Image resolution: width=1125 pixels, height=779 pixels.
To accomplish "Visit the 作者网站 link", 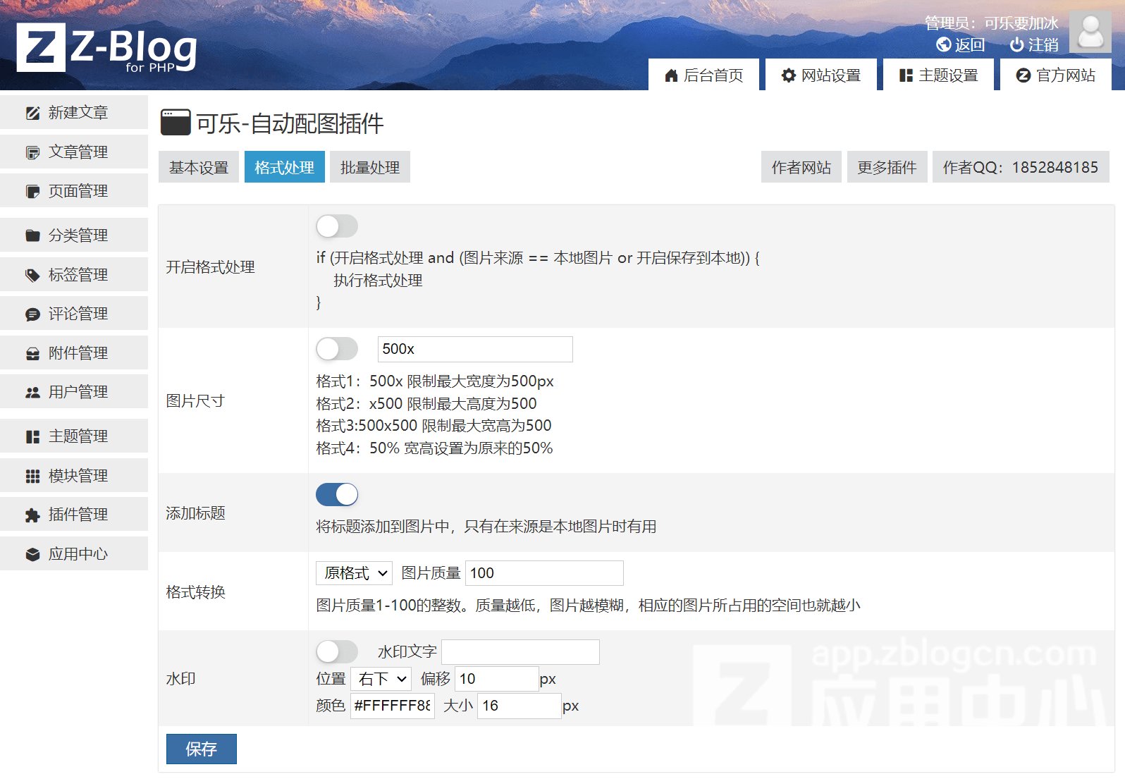I will [801, 167].
